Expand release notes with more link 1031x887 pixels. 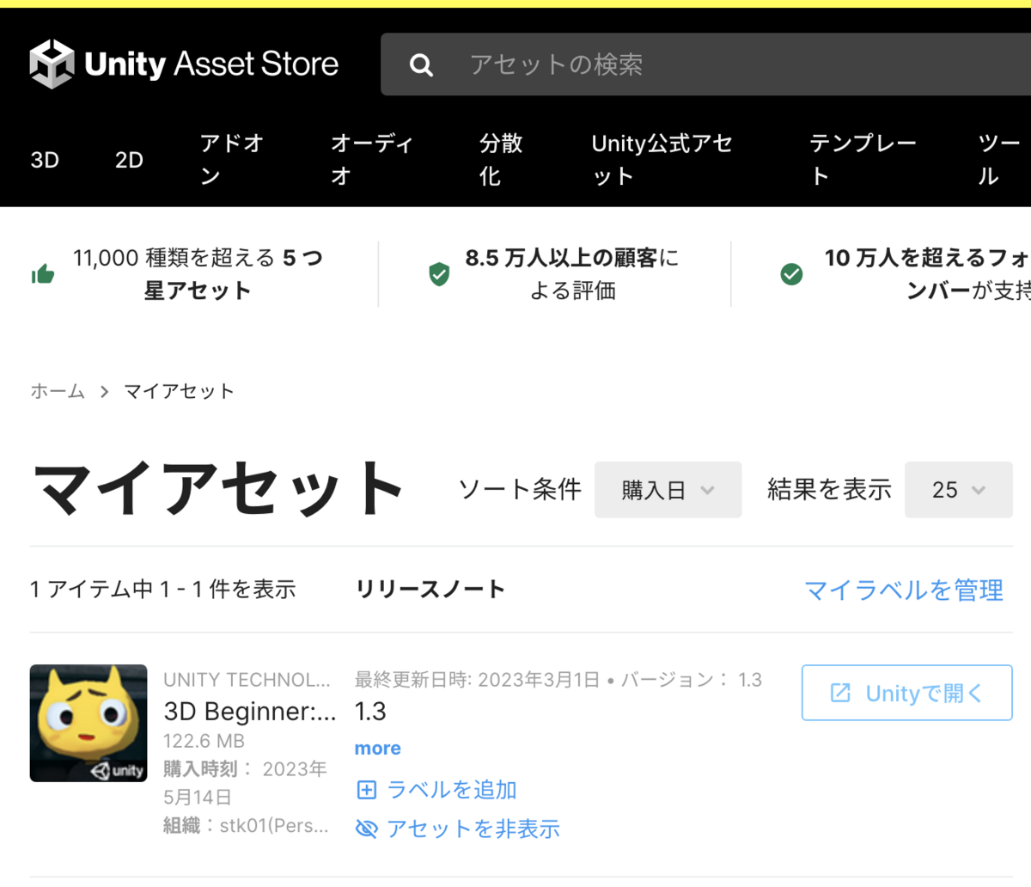[x=377, y=749]
